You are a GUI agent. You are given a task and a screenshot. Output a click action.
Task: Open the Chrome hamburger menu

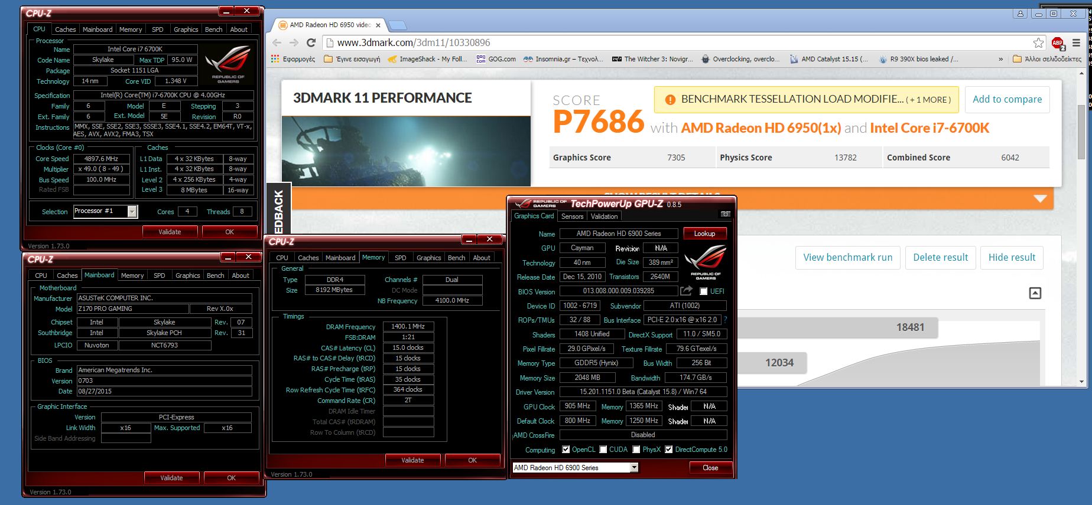[1076, 42]
